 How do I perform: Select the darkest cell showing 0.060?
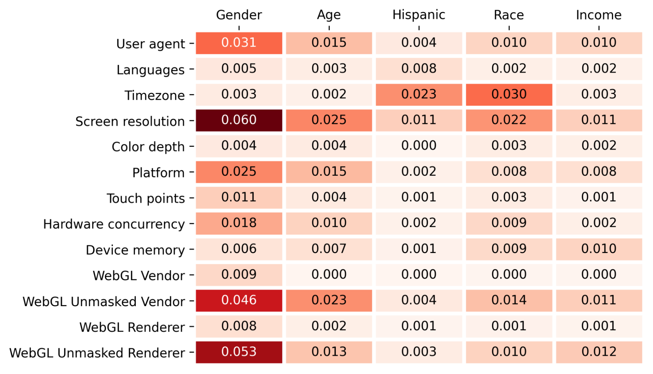point(239,120)
